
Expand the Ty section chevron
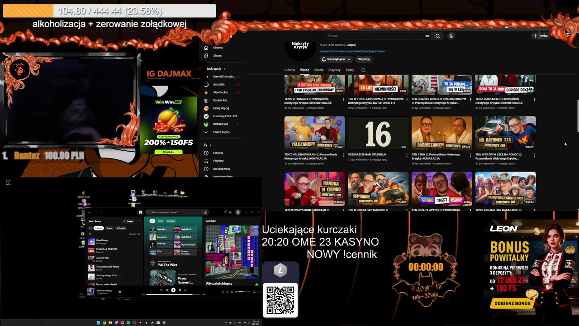click(x=210, y=145)
